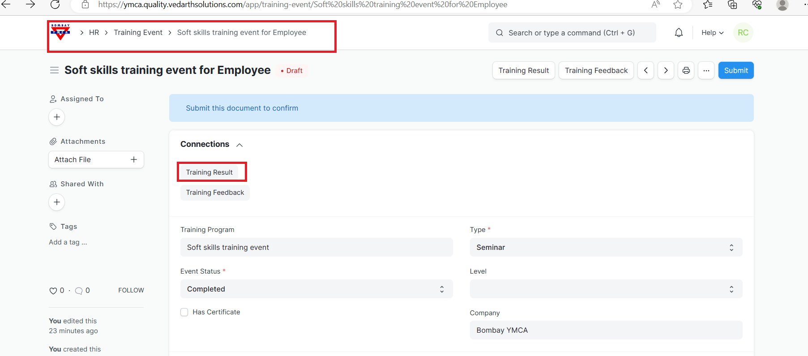Focus the search or command bar
808x356 pixels.
click(x=572, y=33)
